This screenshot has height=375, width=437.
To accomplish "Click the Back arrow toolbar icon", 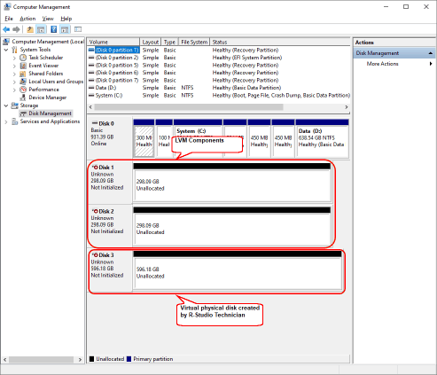I will pyautogui.click(x=6, y=29).
